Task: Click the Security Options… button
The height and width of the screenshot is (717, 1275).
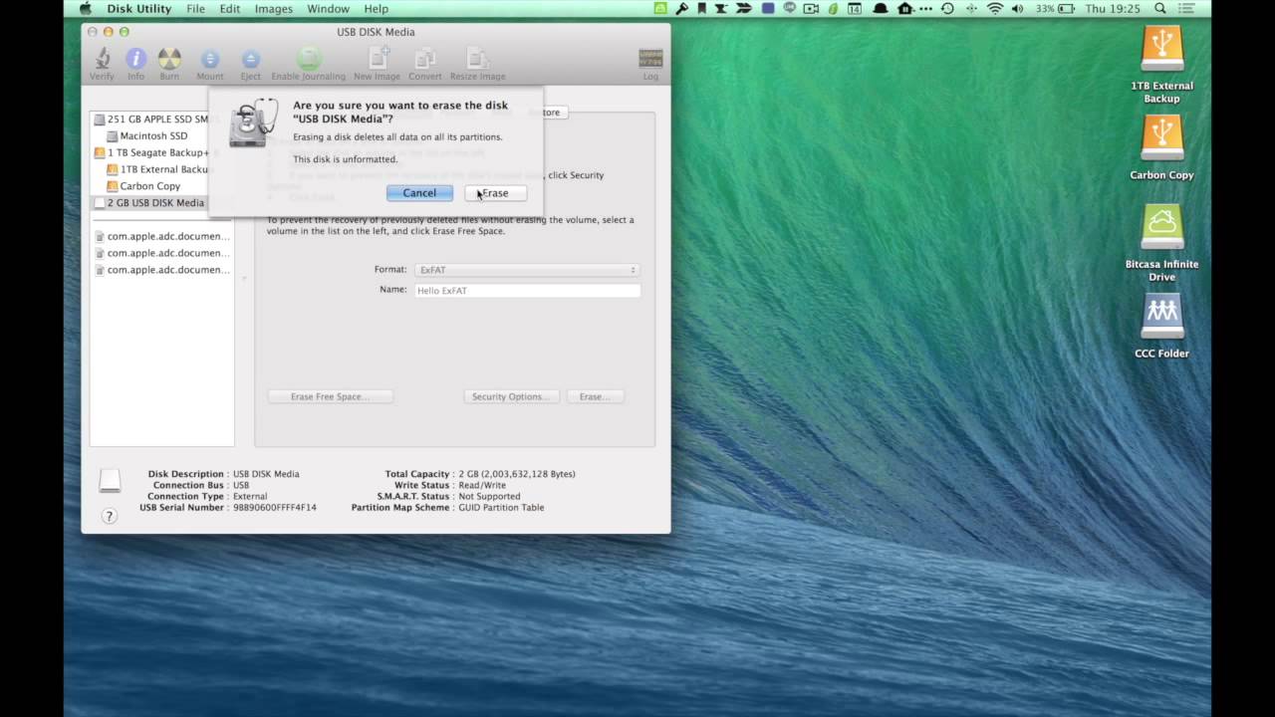Action: [x=511, y=396]
